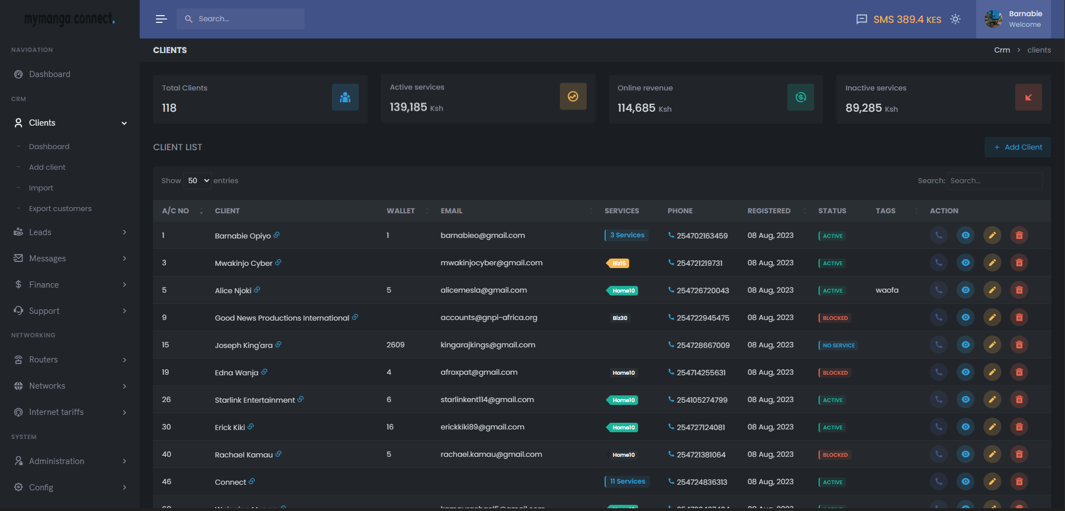Collapse the Clients sidebar menu
Image resolution: width=1065 pixels, height=511 pixels.
69,123
